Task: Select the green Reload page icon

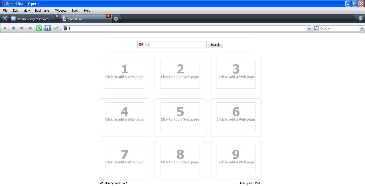Action: coord(39,28)
